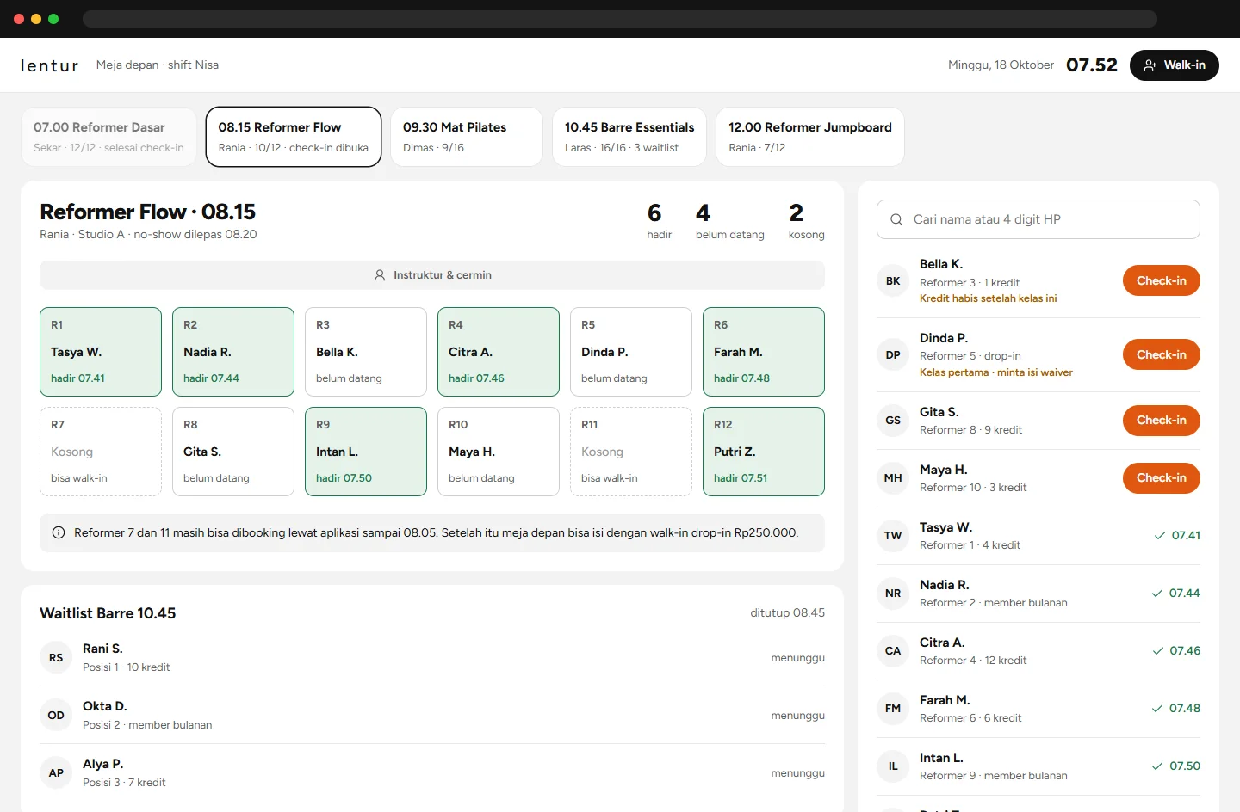The image size is (1240, 812).
Task: Check in Maya H.
Action: pyautogui.click(x=1162, y=478)
